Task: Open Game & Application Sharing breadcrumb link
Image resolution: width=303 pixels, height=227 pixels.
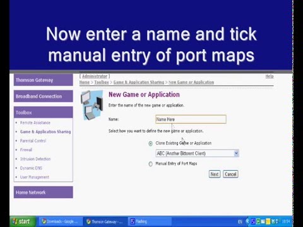Action: [139, 82]
